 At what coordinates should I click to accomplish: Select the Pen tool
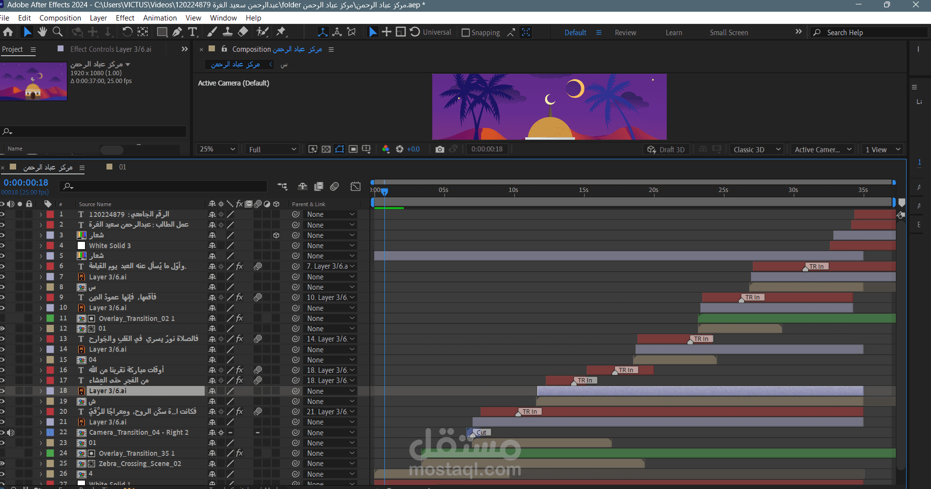pyautogui.click(x=177, y=32)
